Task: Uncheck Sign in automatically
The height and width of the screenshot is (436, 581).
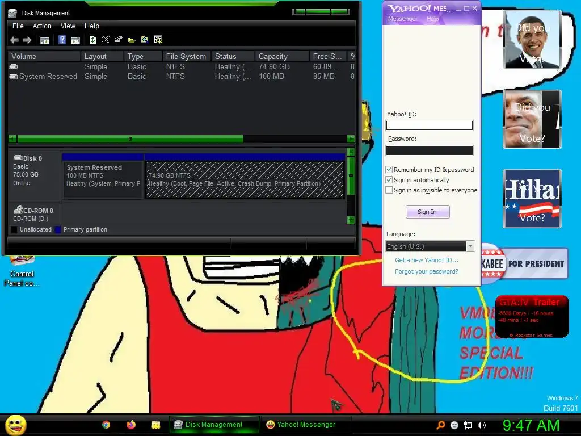Action: coord(389,180)
